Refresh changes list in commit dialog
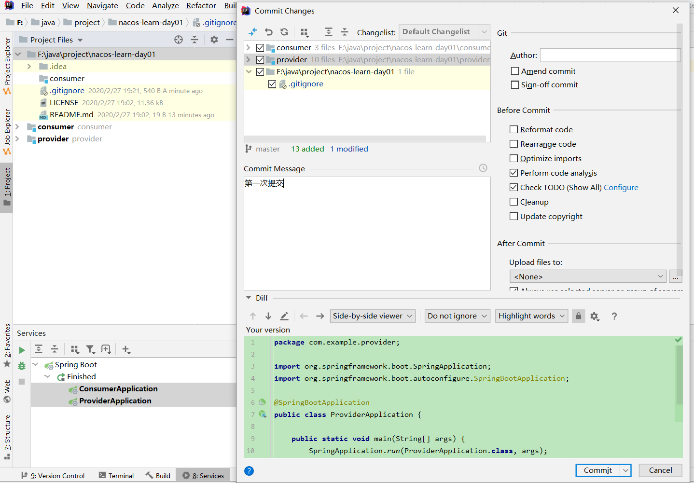694x483 pixels. pyautogui.click(x=284, y=32)
